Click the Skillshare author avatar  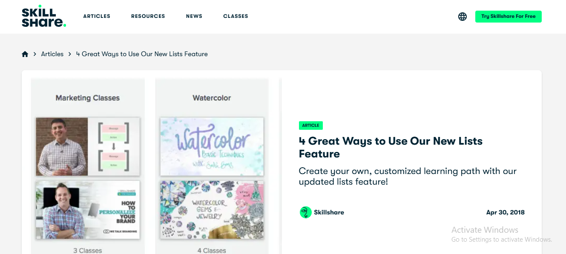pyautogui.click(x=305, y=212)
